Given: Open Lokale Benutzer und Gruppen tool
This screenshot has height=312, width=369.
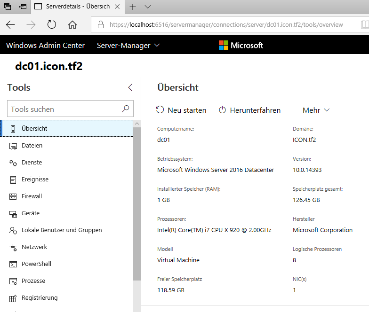Looking at the screenshot, I should click(67, 230).
